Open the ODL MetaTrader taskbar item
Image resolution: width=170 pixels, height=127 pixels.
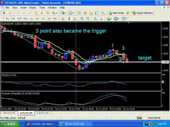tap(42, 124)
